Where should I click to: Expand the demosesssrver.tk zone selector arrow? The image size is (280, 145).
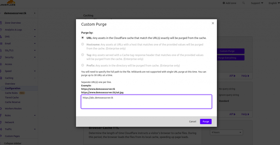(x=35, y=13)
